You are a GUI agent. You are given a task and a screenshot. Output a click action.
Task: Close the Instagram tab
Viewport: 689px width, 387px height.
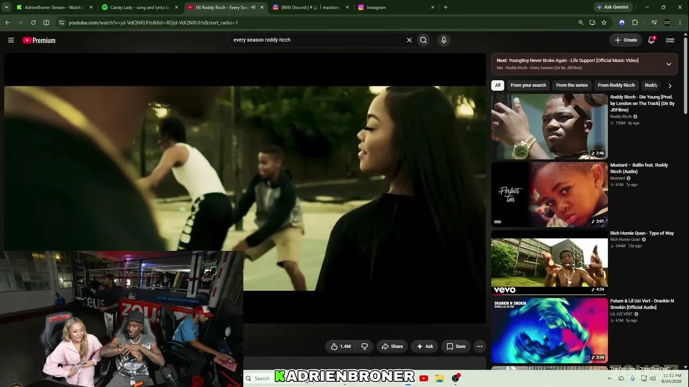tap(433, 8)
